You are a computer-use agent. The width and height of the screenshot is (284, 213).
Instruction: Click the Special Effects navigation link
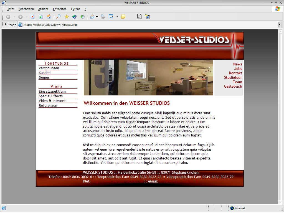[51, 96]
